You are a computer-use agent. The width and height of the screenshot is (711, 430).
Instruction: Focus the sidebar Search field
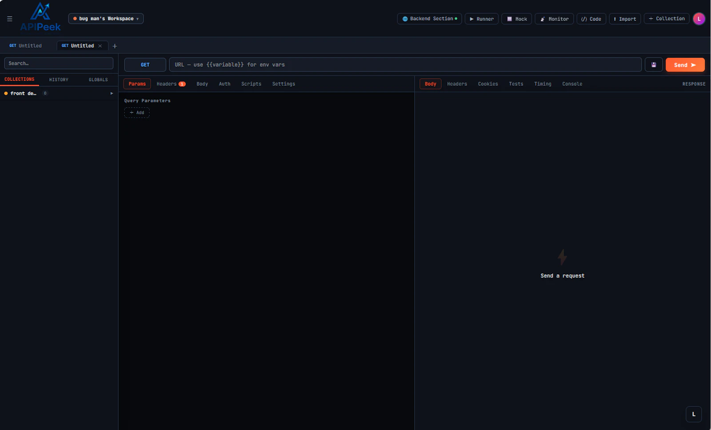(59, 63)
